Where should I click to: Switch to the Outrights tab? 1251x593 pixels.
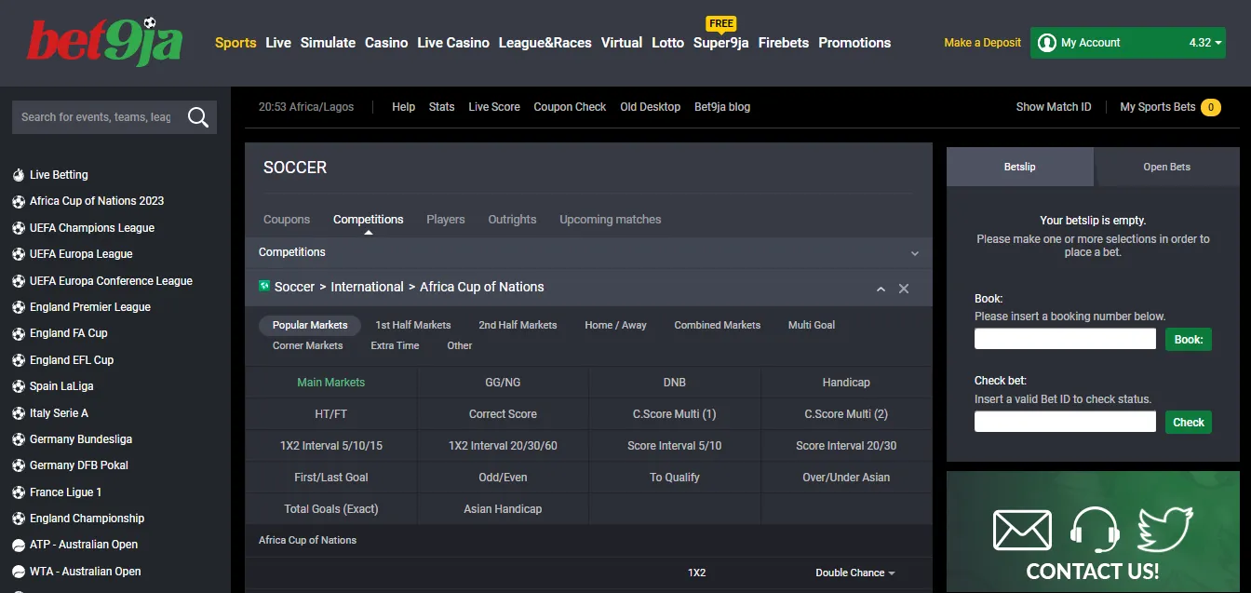click(x=512, y=219)
